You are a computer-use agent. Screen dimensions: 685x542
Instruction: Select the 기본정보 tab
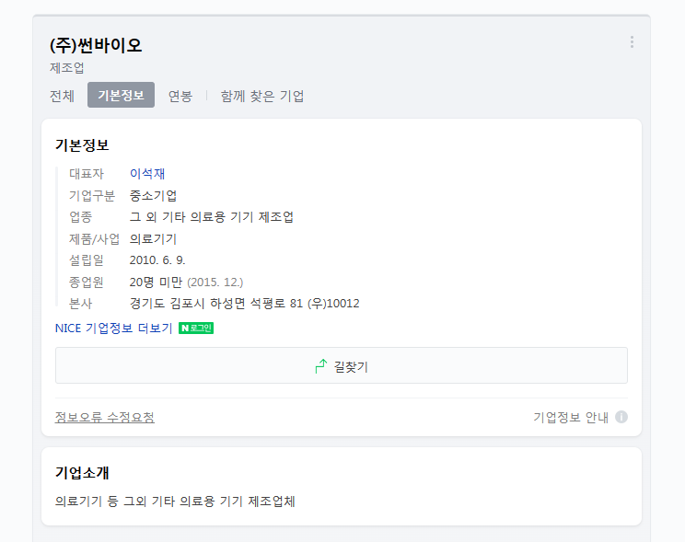click(121, 95)
